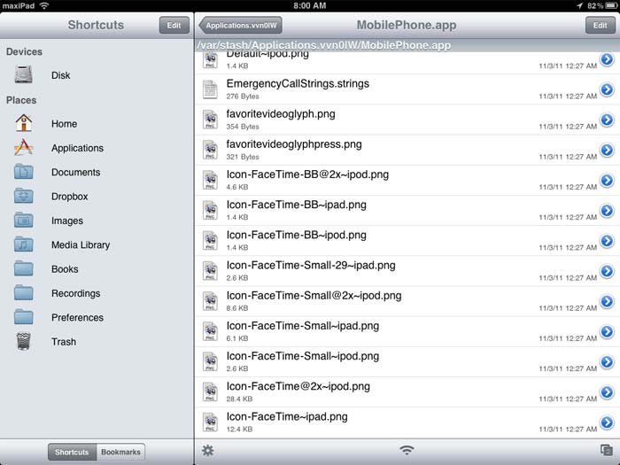
Task: Select the Dropbox label in Places
Action: point(70,197)
